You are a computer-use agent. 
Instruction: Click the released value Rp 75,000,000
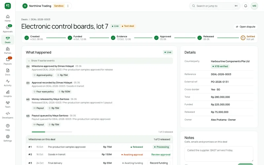[219, 112]
